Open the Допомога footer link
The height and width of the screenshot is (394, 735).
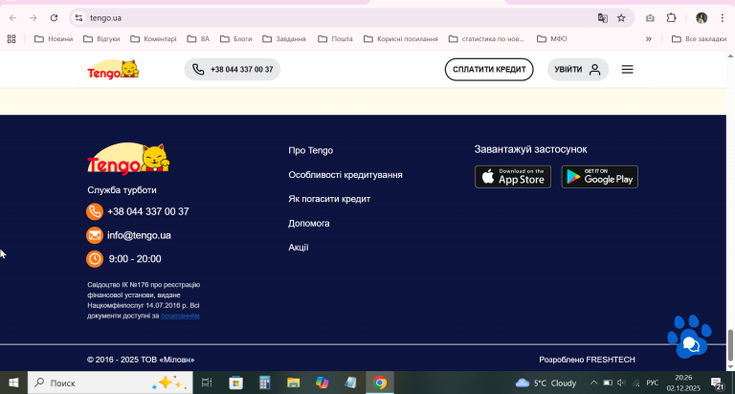pyautogui.click(x=308, y=223)
